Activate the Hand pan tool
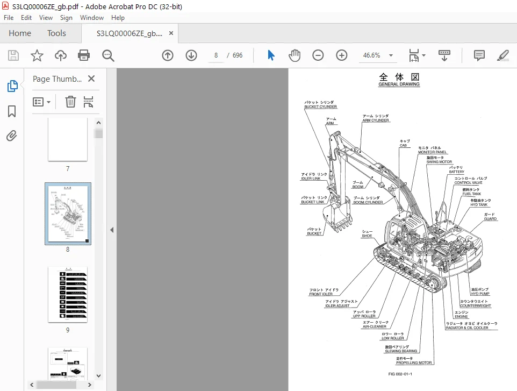 coord(295,55)
